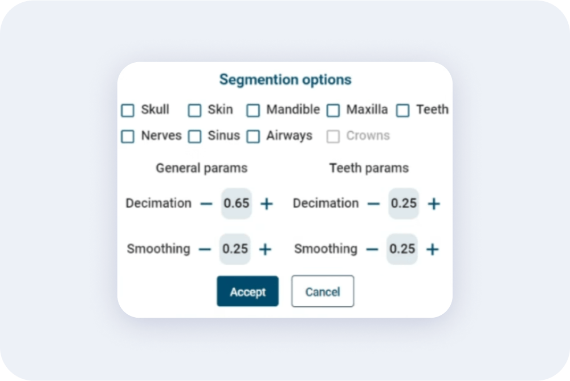
Task: Click the General Decimation value field 0.65
Action: [x=237, y=204]
